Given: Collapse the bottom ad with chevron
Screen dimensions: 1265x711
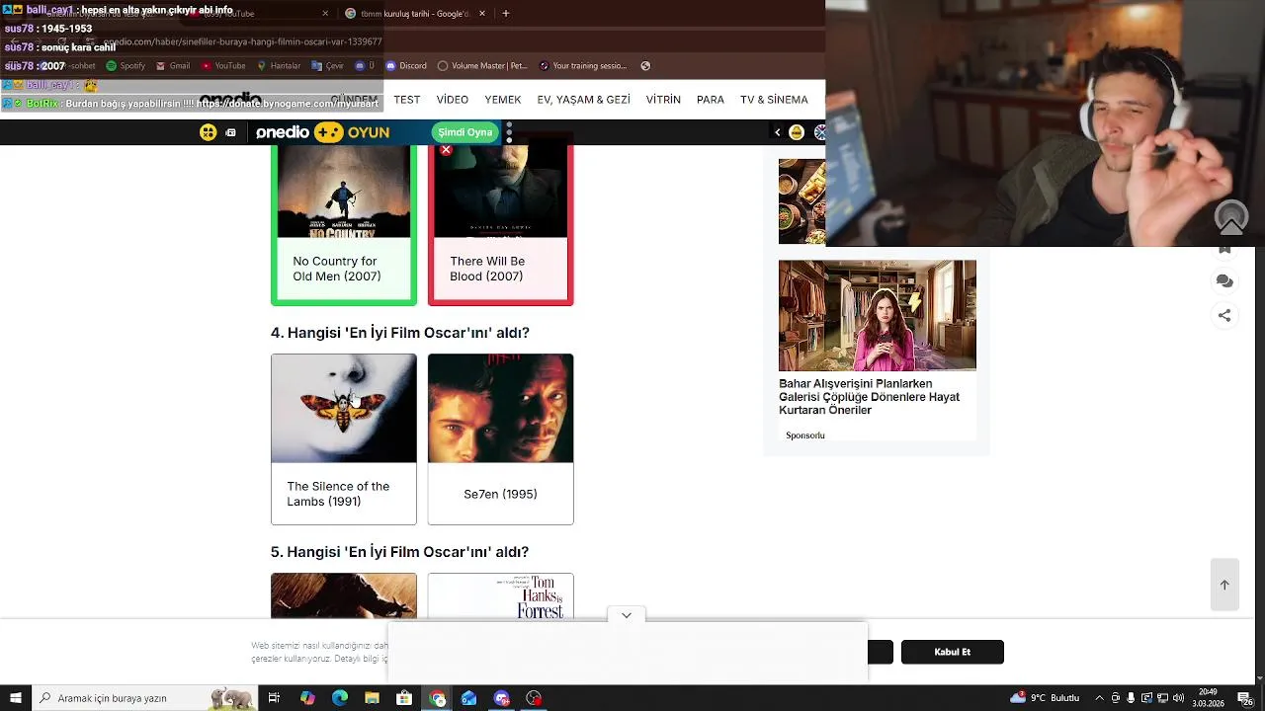Looking at the screenshot, I should 627,615.
